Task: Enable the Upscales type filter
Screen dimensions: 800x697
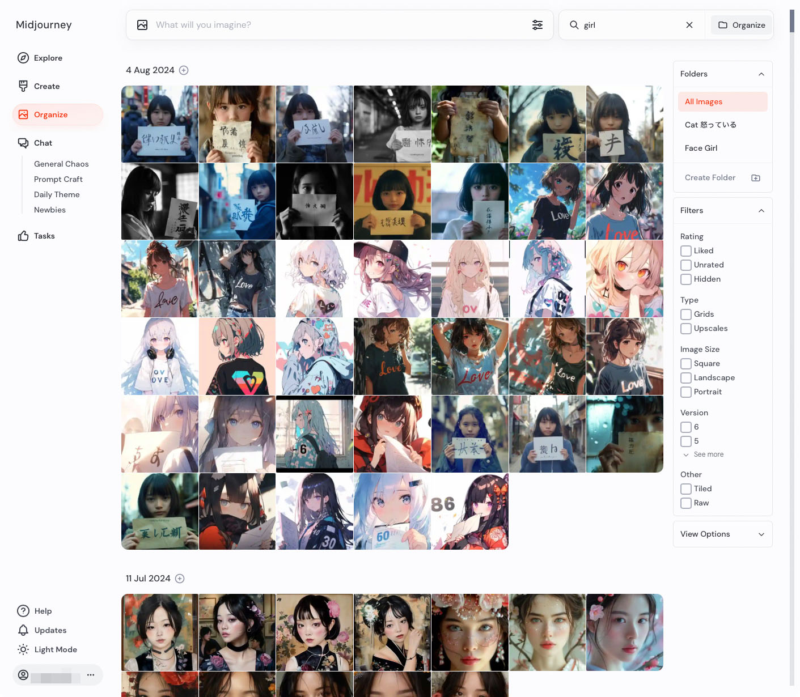Action: pyautogui.click(x=686, y=329)
